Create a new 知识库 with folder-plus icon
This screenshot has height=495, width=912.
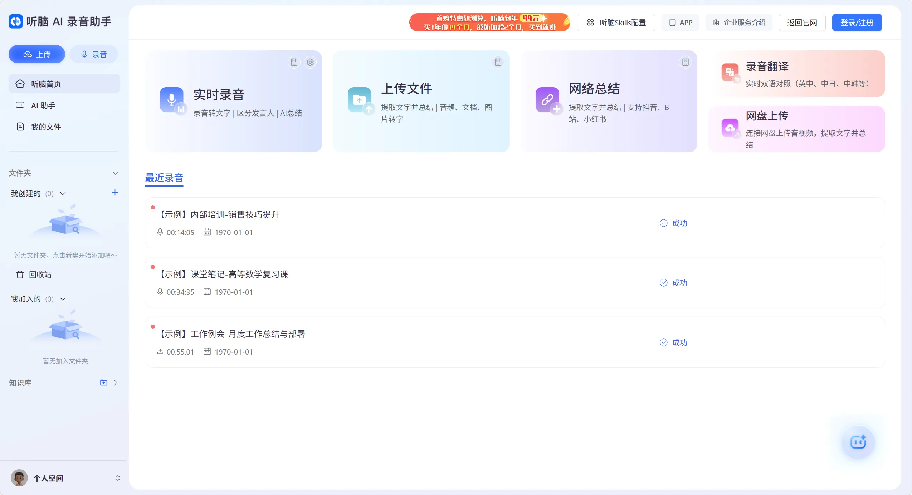(104, 382)
